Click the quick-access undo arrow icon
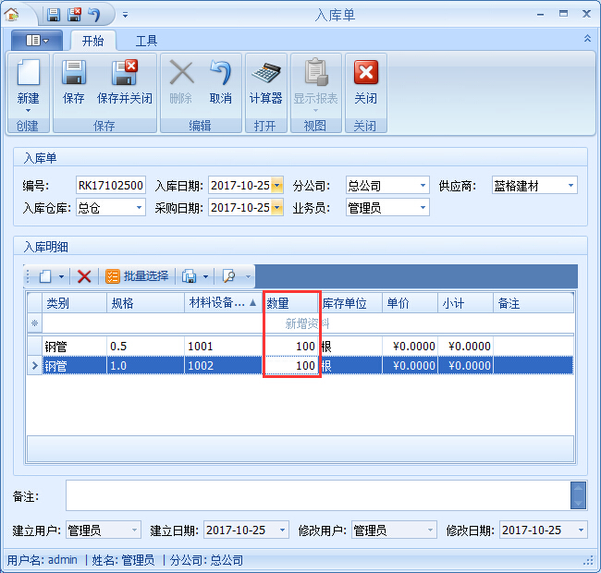The width and height of the screenshot is (601, 573). pos(94,15)
